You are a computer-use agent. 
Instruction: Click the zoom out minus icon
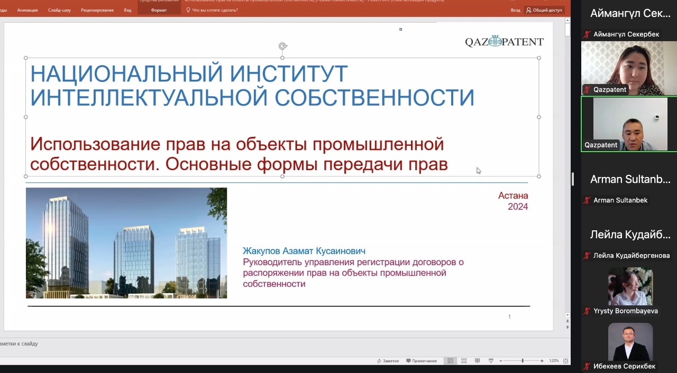(x=501, y=361)
